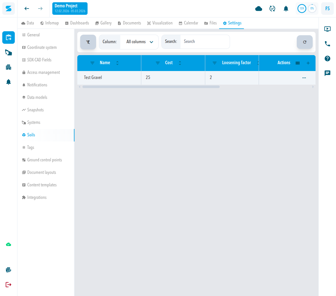The image size is (336, 296).
Task: Select the projects clipboard icon in left rail
Action: [x=9, y=37]
